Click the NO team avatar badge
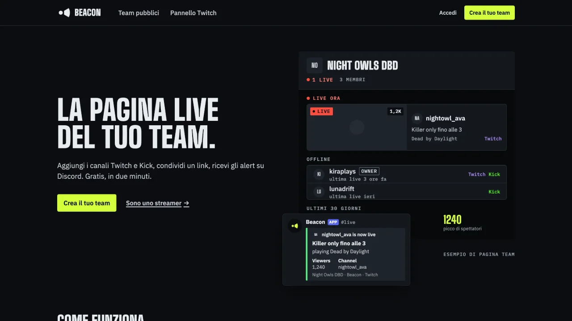The image size is (572, 321). [x=315, y=66]
